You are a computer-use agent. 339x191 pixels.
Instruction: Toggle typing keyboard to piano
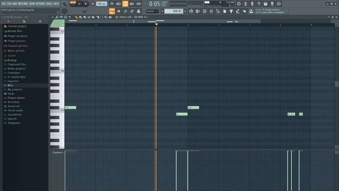point(112,11)
